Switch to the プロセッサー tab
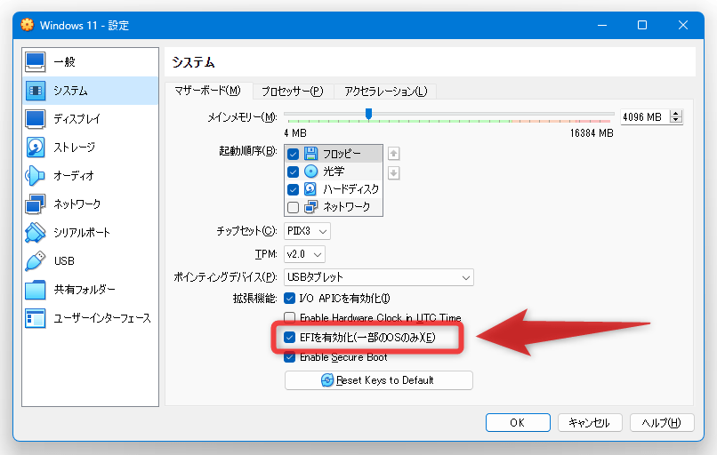 coord(293,92)
